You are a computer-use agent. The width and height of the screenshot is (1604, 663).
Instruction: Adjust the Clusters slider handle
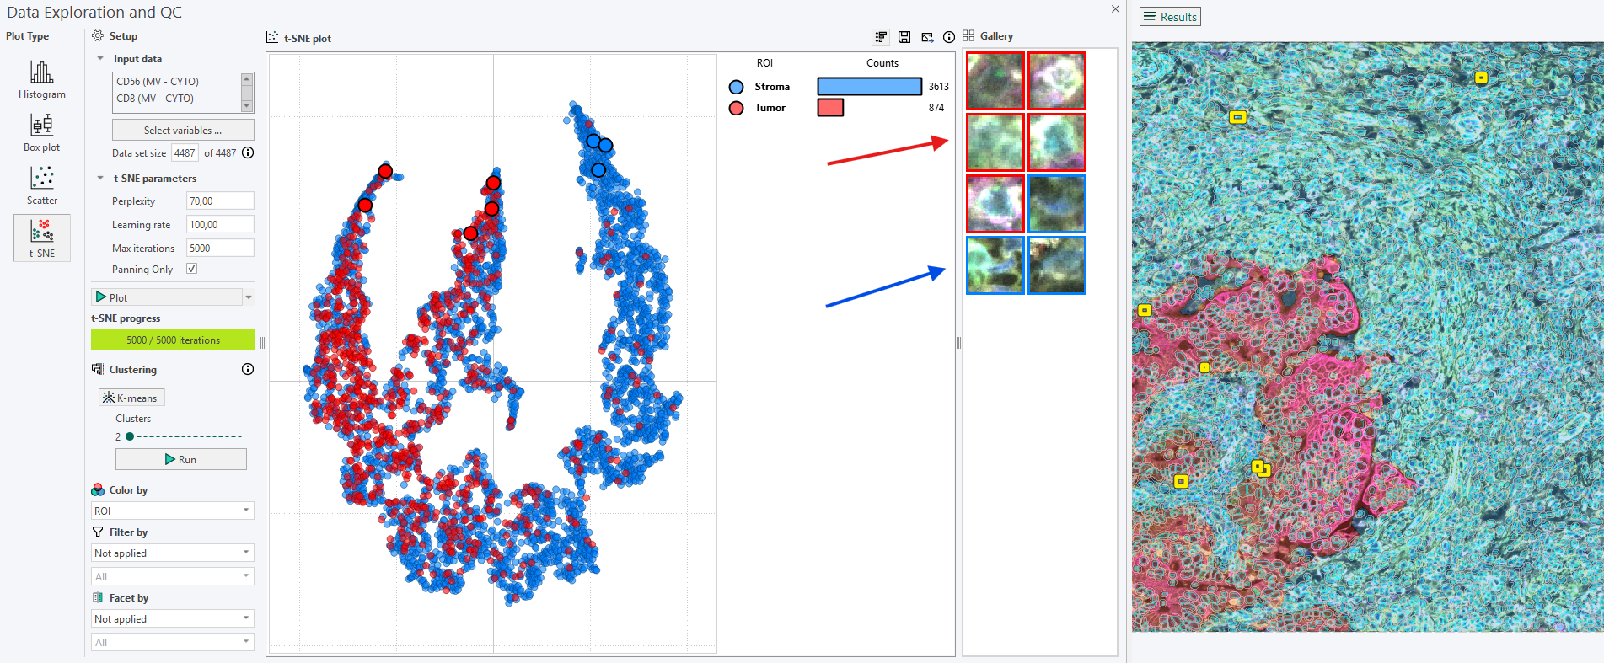click(130, 436)
